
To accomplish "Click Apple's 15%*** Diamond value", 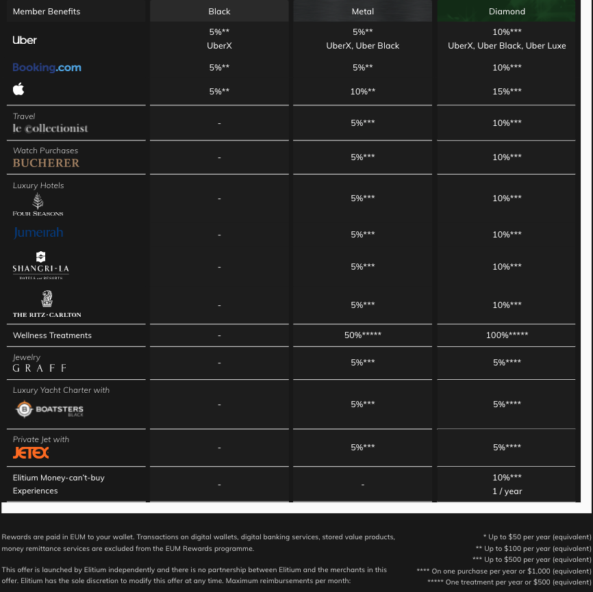I will point(507,92).
